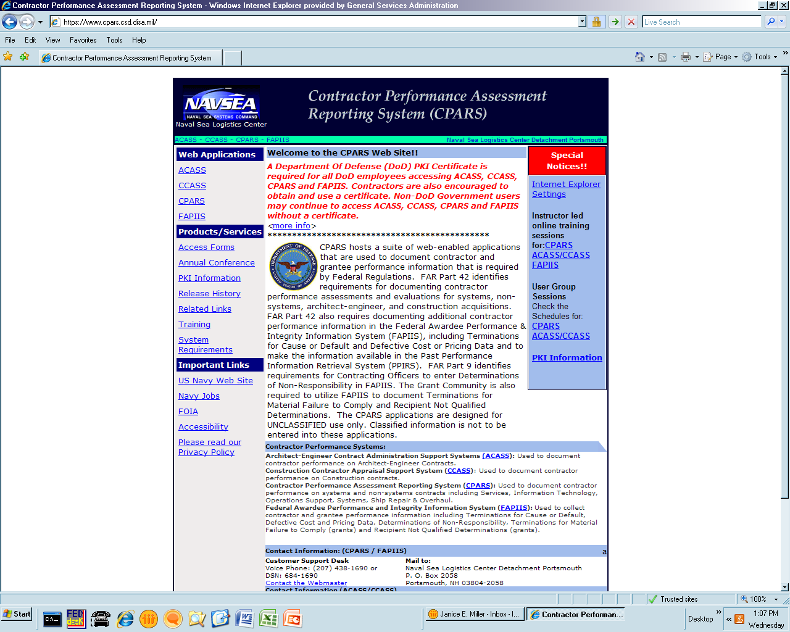790x632 pixels.
Task: Open the Release History link
Action: click(x=209, y=294)
